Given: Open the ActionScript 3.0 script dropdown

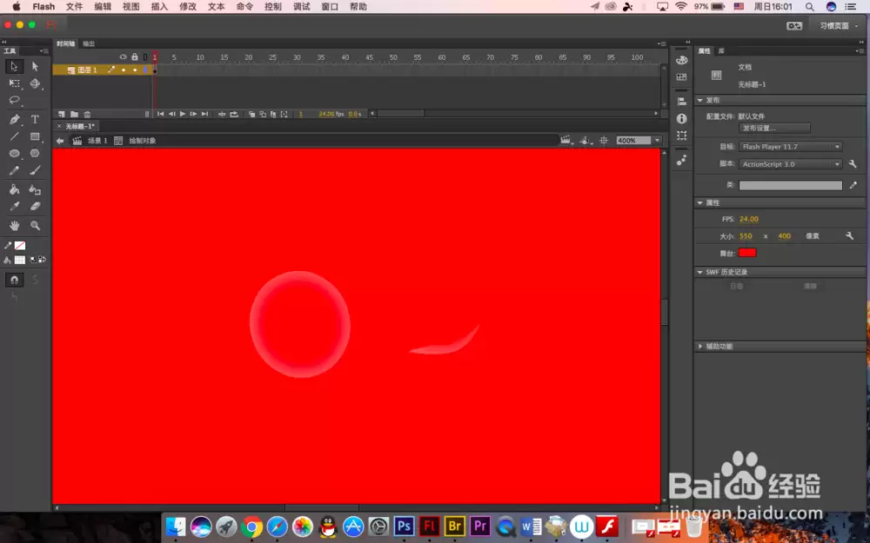Looking at the screenshot, I should point(791,164).
